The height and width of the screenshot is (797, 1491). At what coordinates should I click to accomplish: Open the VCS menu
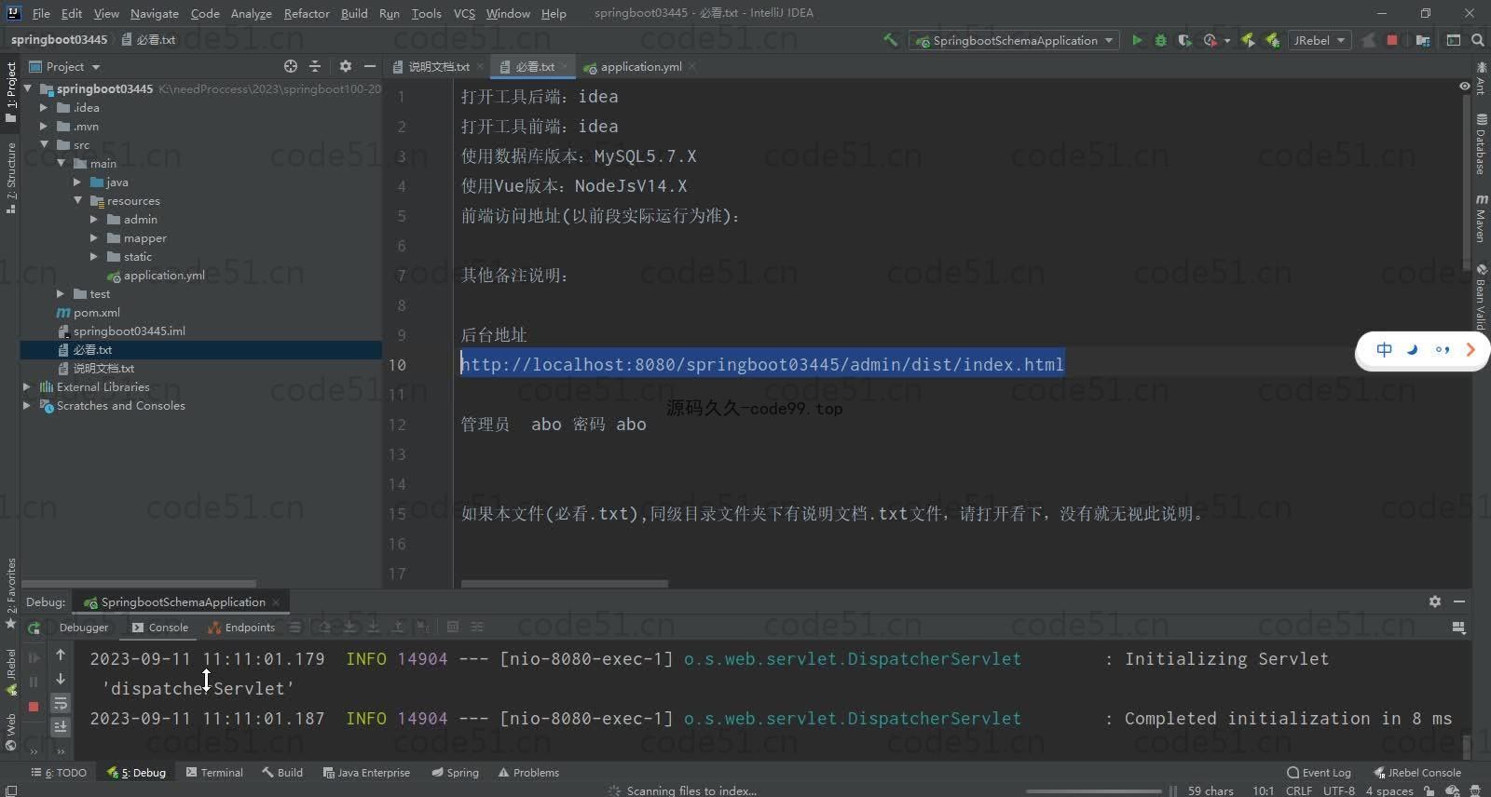(x=464, y=13)
